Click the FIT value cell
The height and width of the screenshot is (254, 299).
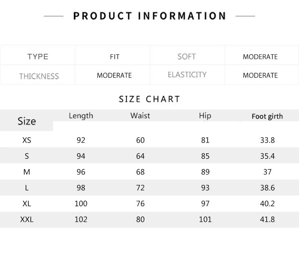click(x=114, y=57)
